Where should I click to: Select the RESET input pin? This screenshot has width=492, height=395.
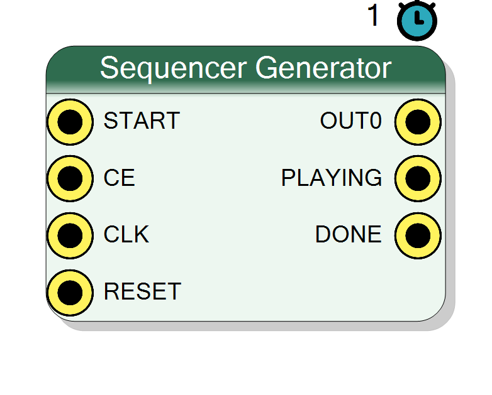point(70,293)
